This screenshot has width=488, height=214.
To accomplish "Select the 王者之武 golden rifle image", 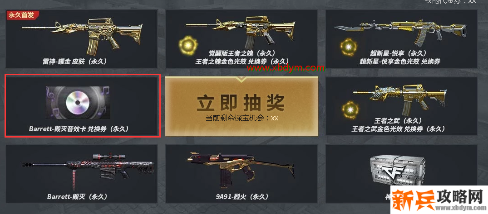I will coord(400,98).
